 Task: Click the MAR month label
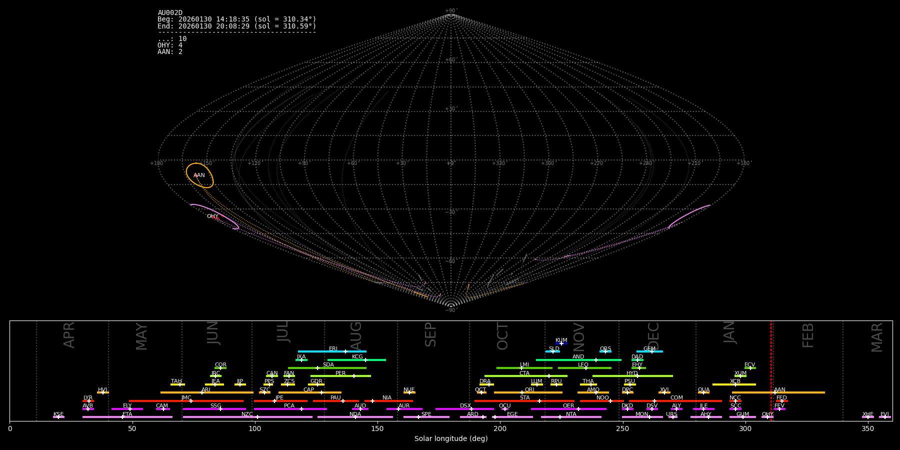pyautogui.click(x=877, y=337)
